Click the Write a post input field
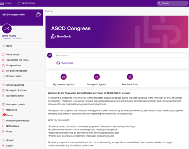The width and height of the screenshot is (189, 149). (120, 55)
